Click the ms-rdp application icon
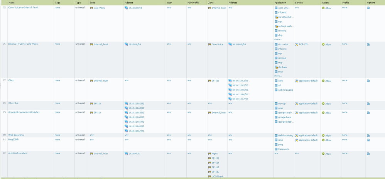Viewport: 385px width, 179px height. (x=276, y=104)
